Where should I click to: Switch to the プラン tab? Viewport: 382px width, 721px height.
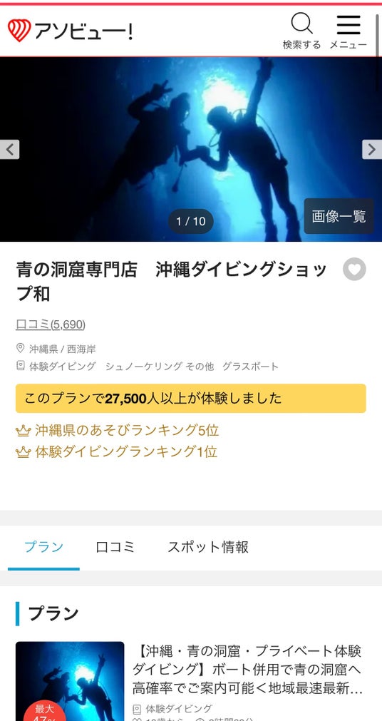tap(43, 547)
